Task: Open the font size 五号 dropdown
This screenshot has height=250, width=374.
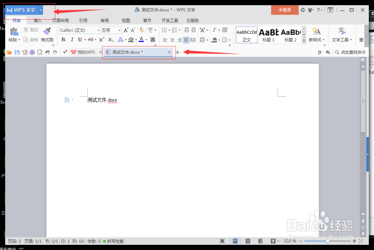Action: tap(120, 30)
